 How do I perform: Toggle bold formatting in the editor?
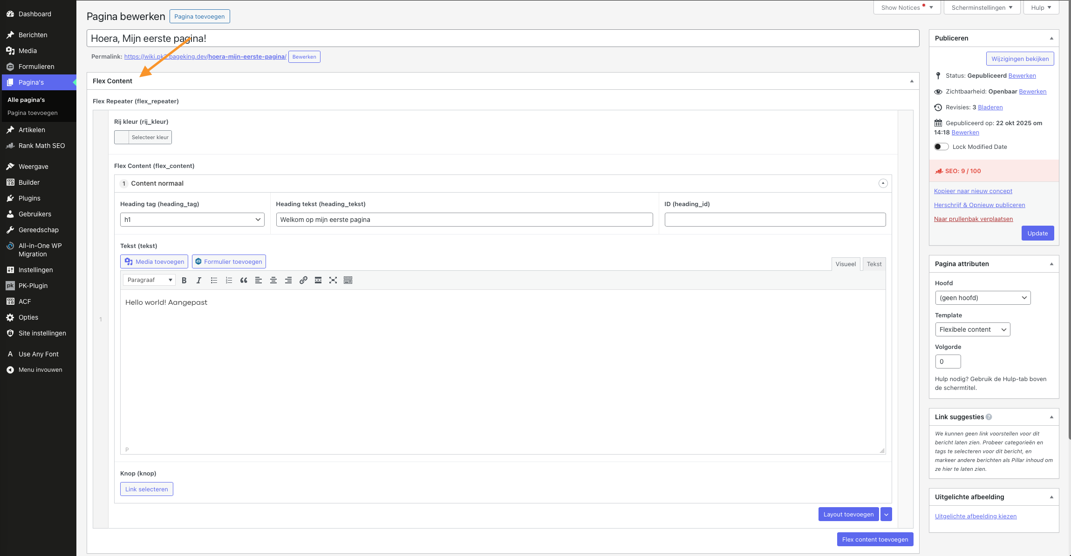[184, 280]
